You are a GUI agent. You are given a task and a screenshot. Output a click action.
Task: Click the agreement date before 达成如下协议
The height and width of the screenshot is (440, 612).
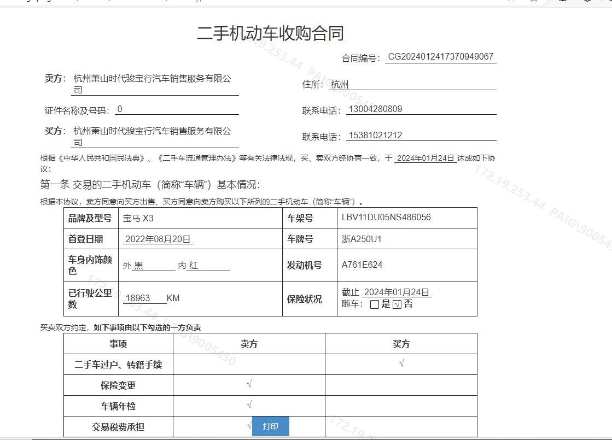click(426, 158)
